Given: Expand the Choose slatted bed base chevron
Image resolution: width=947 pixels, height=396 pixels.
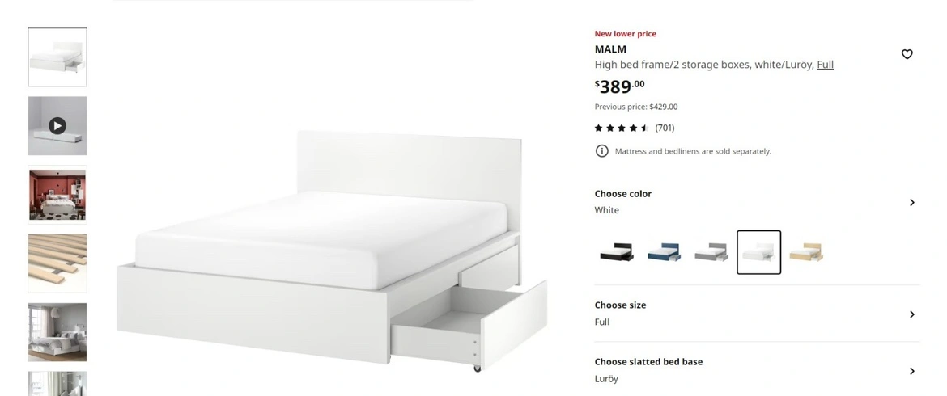Looking at the screenshot, I should (912, 371).
